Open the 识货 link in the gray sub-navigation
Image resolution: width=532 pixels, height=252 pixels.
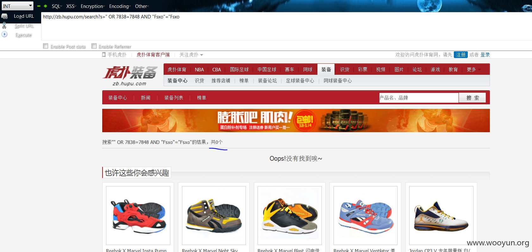click(x=199, y=81)
